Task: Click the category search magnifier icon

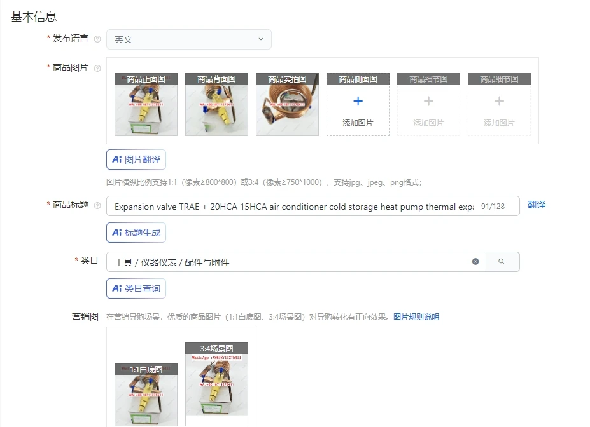Action: 502,261
